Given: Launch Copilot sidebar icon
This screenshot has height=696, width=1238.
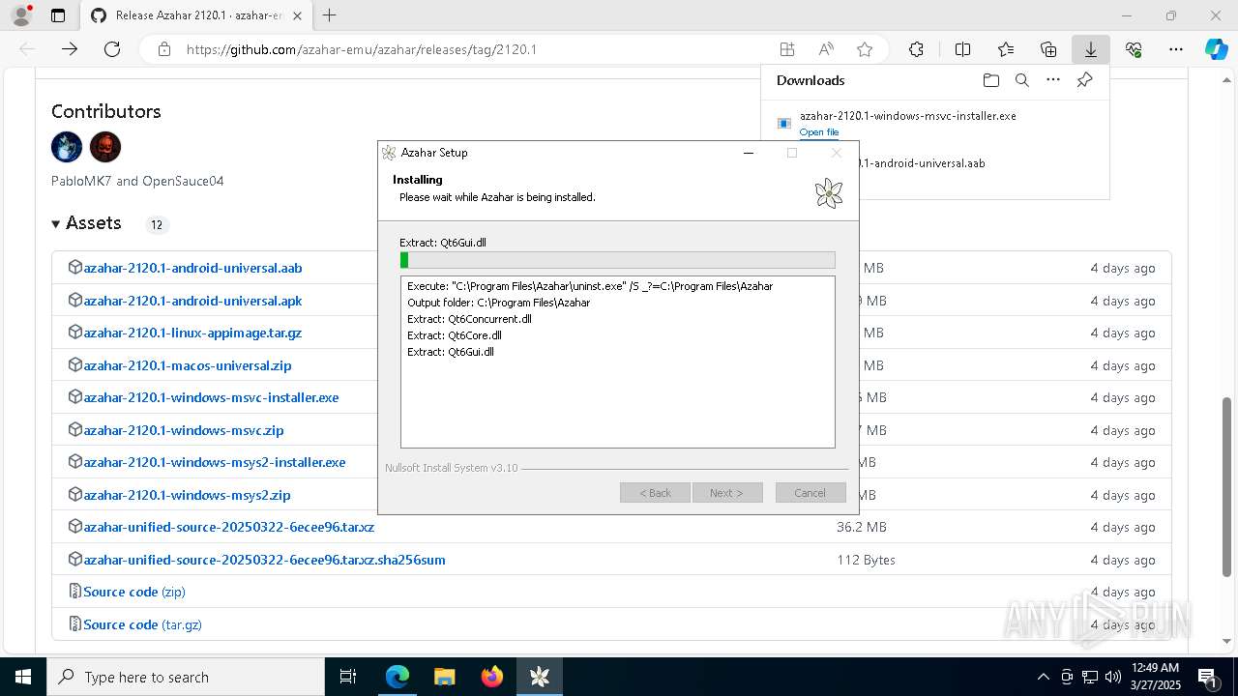Looking at the screenshot, I should pyautogui.click(x=1217, y=49).
